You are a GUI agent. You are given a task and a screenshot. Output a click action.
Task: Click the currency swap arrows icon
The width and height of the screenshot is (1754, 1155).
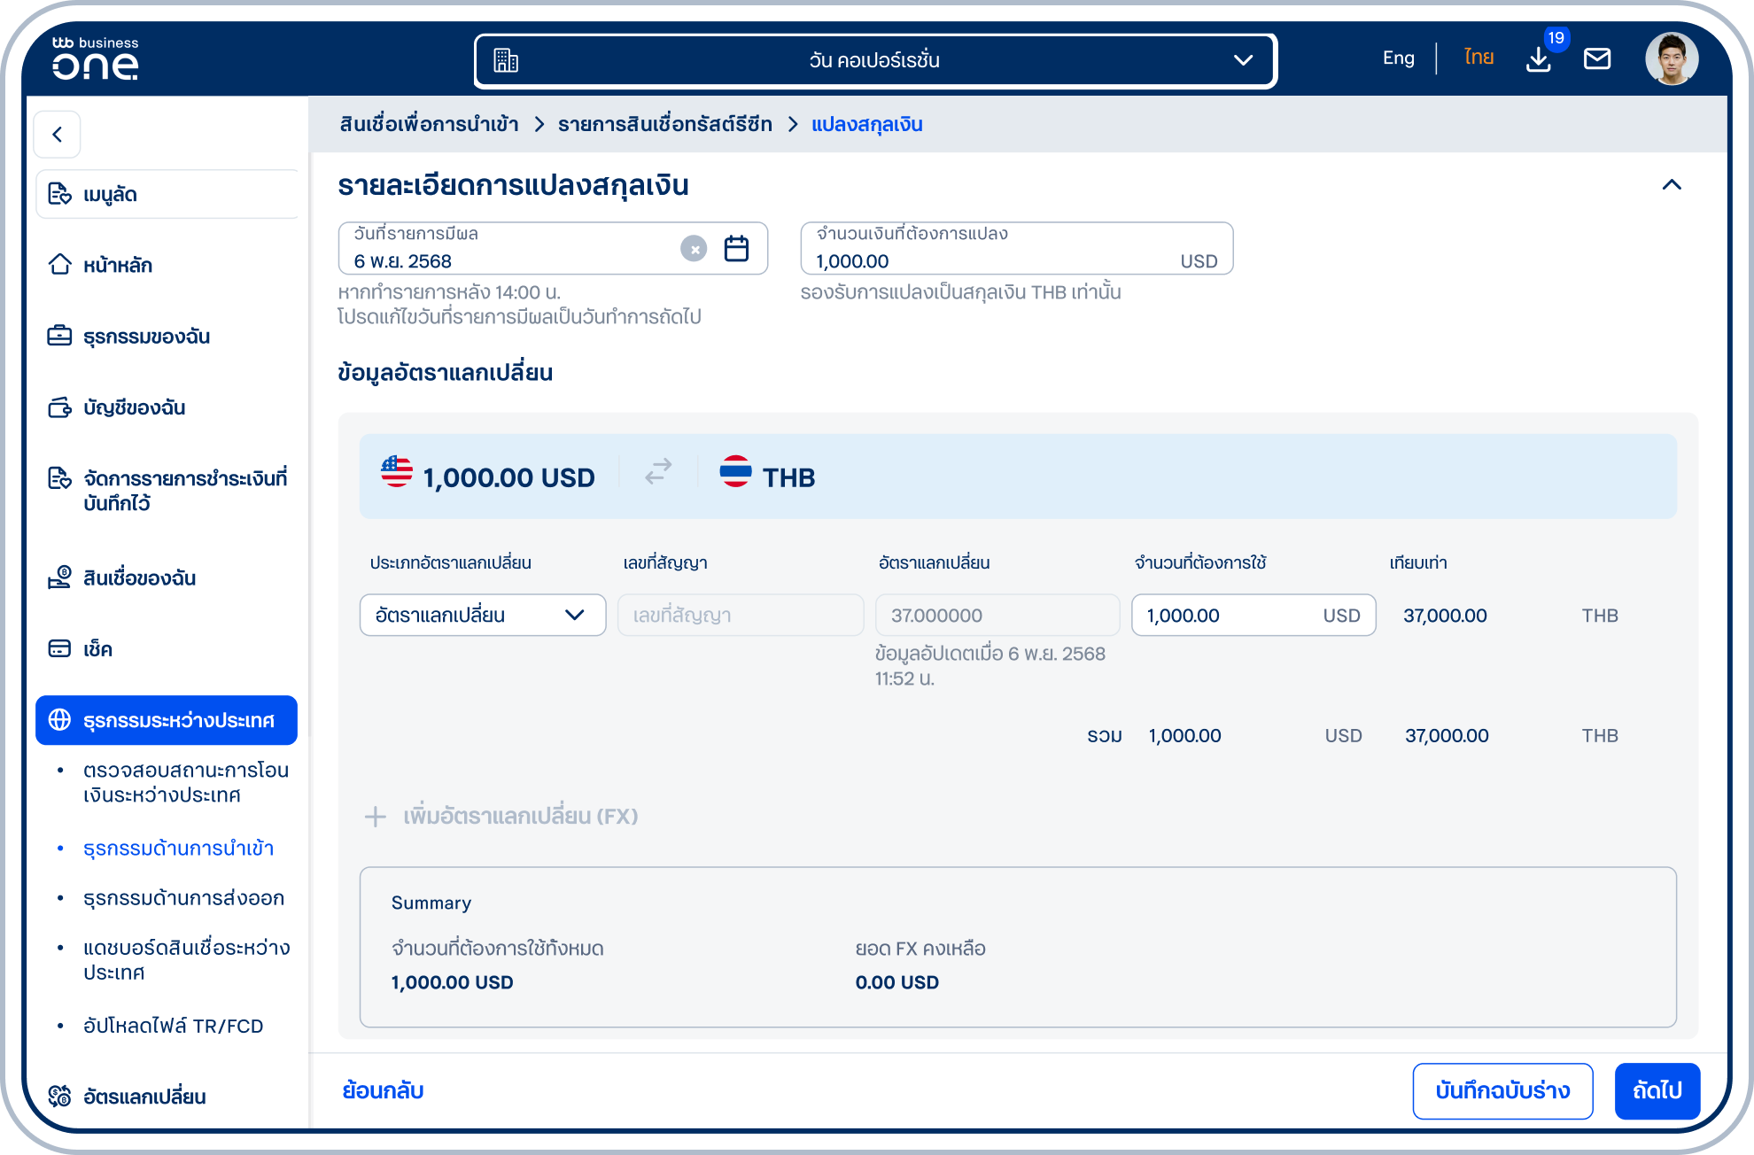click(658, 472)
